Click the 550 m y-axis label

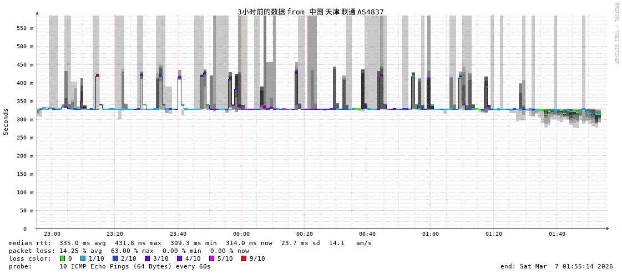pos(24,28)
